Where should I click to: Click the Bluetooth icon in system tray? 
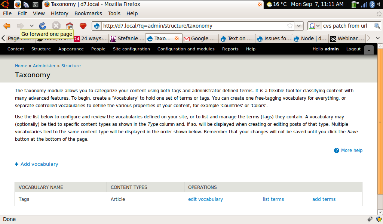point(372,4)
